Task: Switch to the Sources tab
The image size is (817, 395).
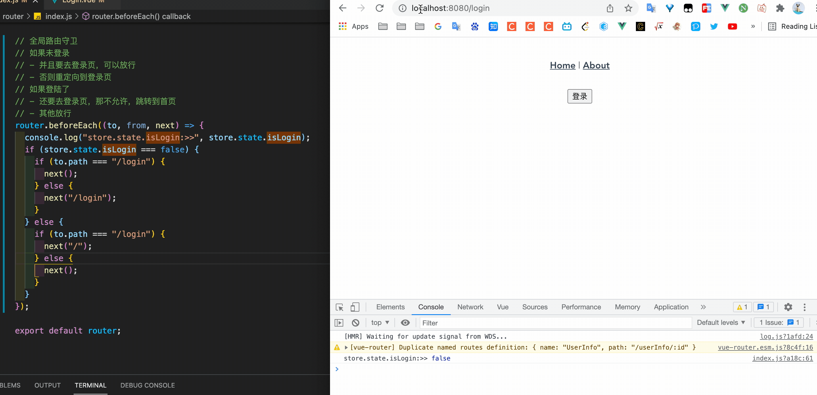Action: (535, 307)
